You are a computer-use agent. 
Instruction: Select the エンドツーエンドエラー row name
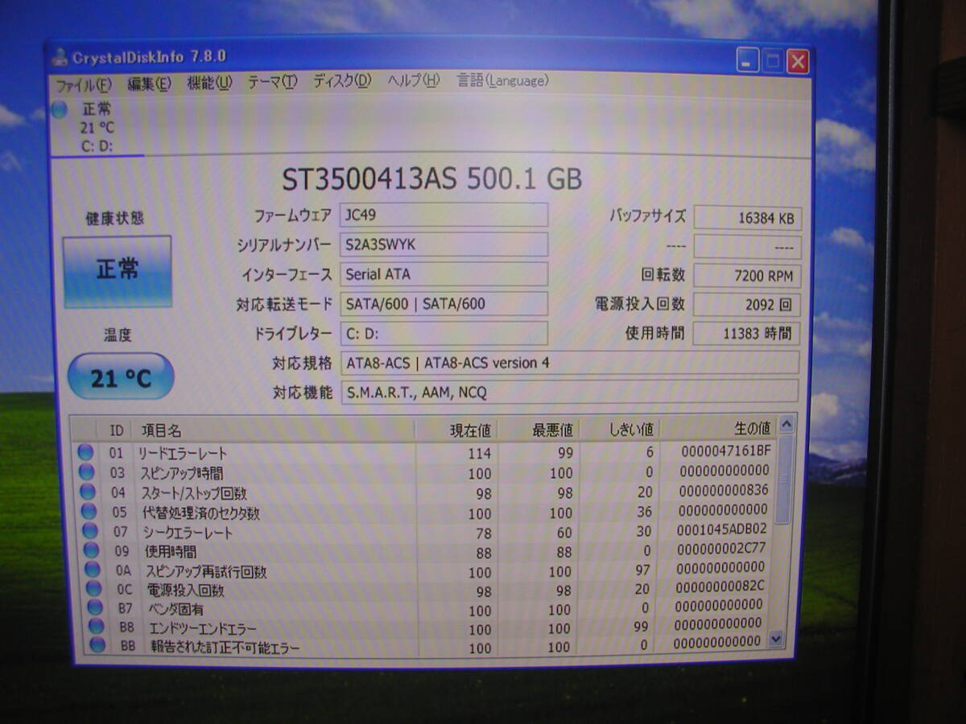pyautogui.click(x=203, y=628)
